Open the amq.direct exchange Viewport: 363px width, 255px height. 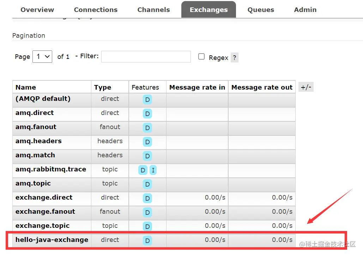[35, 113]
